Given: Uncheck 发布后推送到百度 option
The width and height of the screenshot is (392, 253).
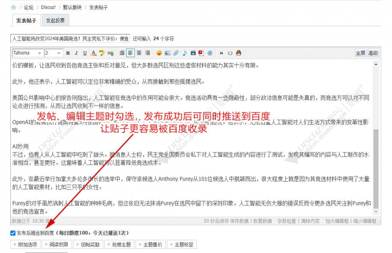Looking at the screenshot, I should (12, 233).
